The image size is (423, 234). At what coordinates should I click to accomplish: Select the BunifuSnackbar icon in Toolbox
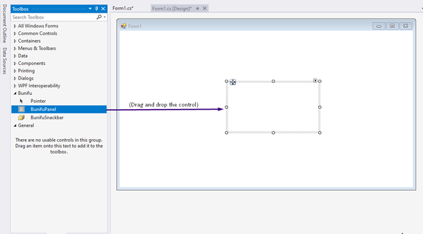point(21,117)
